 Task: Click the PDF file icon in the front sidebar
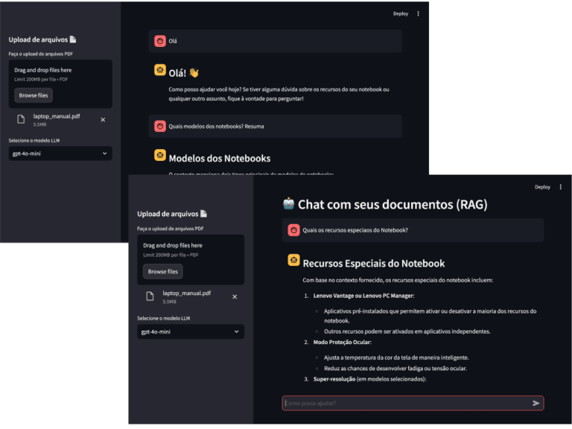[x=150, y=296]
